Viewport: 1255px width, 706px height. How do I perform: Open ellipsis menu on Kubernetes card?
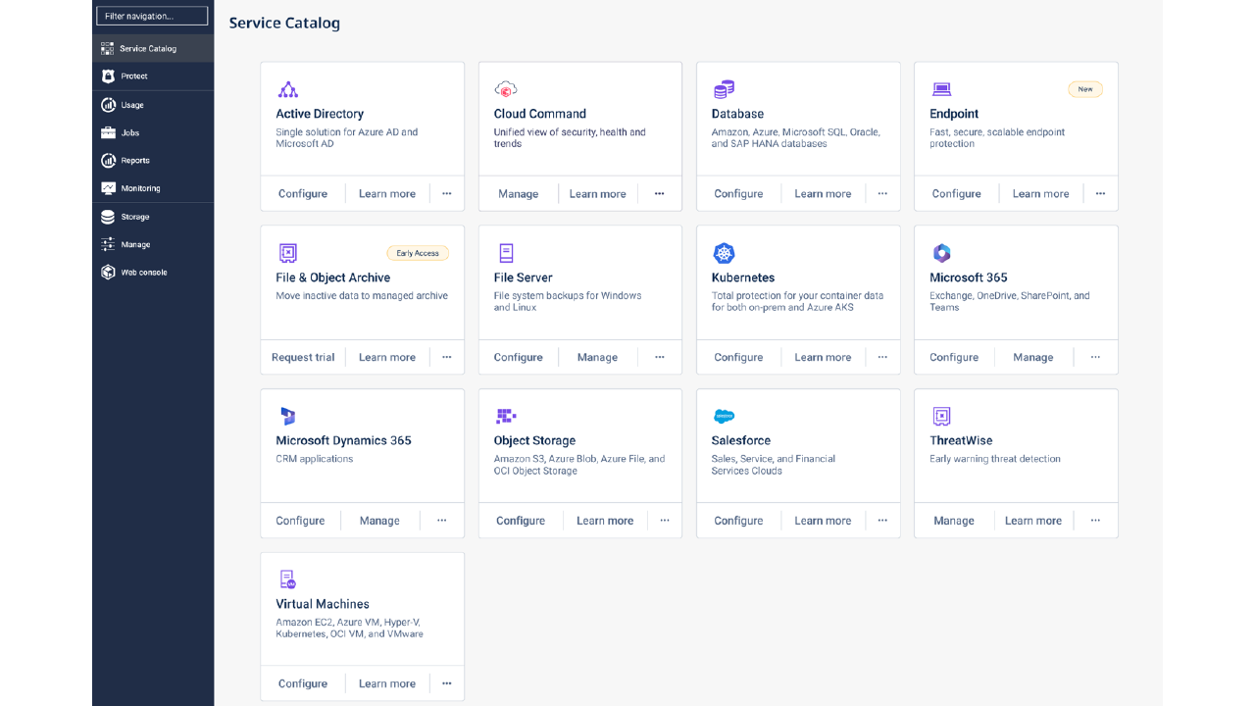click(882, 357)
